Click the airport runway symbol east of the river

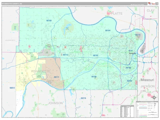click(x=143, y=48)
